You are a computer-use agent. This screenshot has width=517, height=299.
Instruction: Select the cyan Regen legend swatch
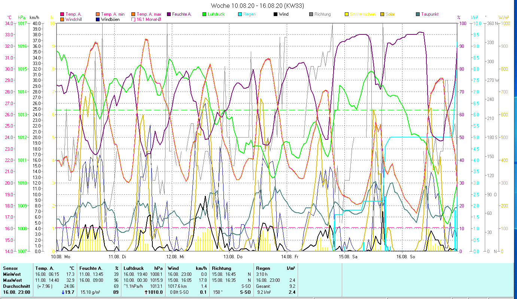tap(240, 14)
